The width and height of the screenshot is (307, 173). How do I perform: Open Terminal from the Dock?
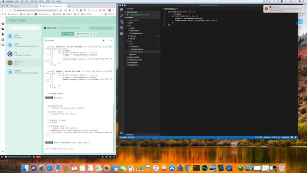pos(196,168)
